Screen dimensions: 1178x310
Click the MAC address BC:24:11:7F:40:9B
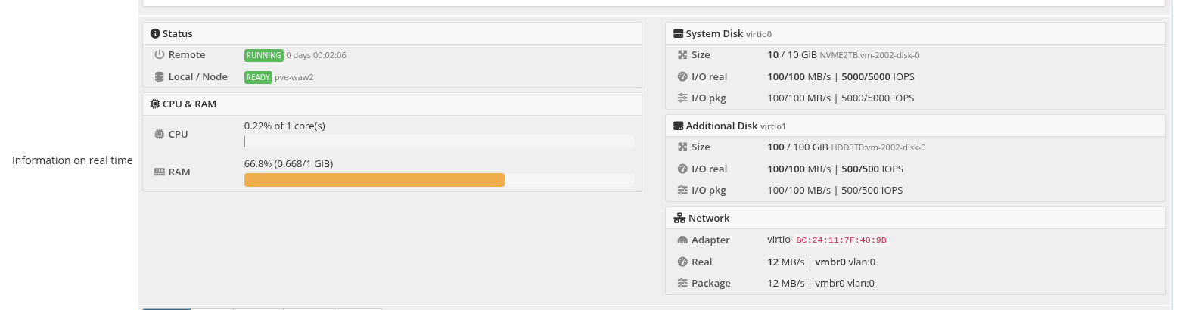[841, 240]
